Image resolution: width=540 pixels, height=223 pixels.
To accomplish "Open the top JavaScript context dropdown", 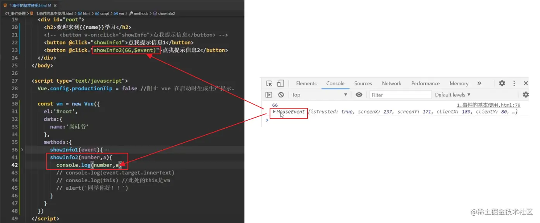I will point(320,95).
